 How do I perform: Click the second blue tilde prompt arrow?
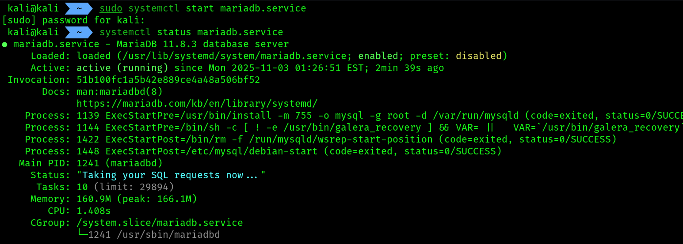click(79, 32)
